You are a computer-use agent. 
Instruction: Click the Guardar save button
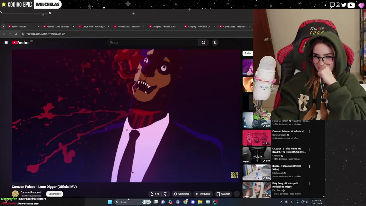[223, 194]
